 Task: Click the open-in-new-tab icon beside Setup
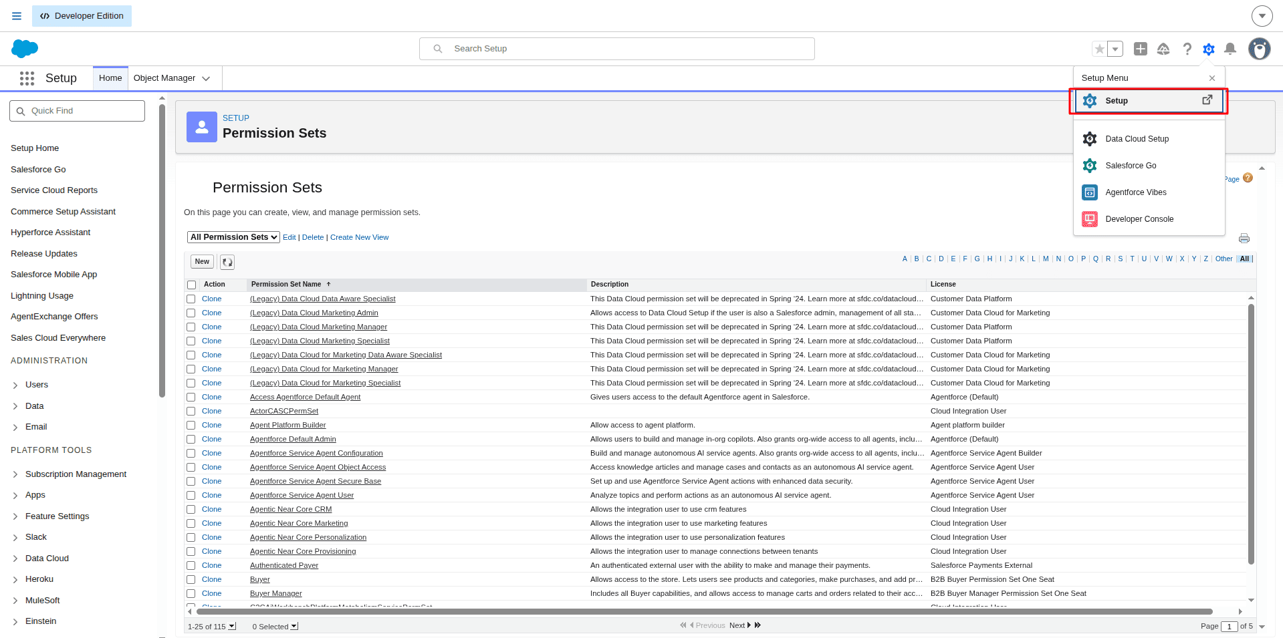(1207, 100)
